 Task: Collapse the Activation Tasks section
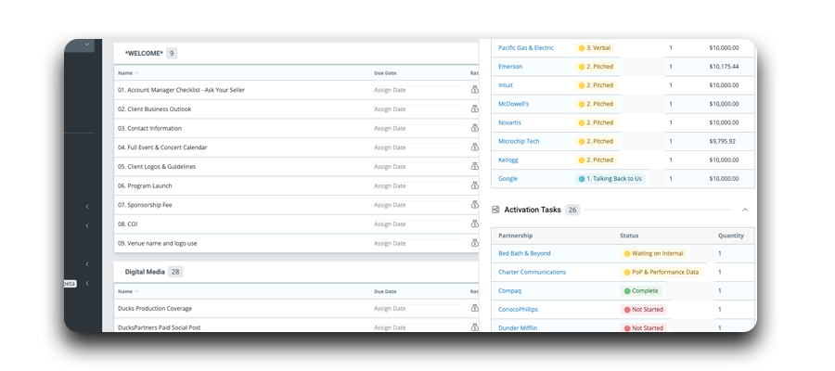coord(745,210)
